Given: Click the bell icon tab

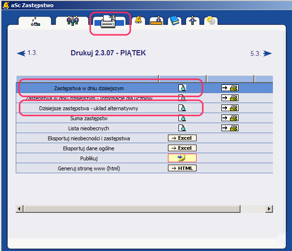Looking at the screenshot, I should (139, 20).
